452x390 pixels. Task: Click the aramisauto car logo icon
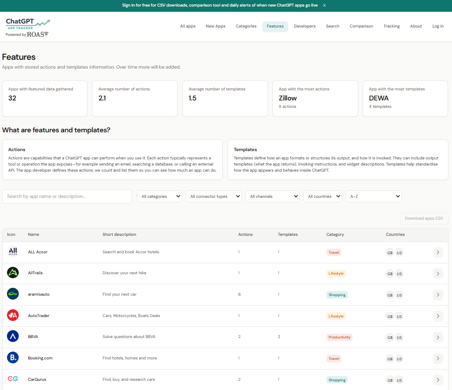coord(13,293)
